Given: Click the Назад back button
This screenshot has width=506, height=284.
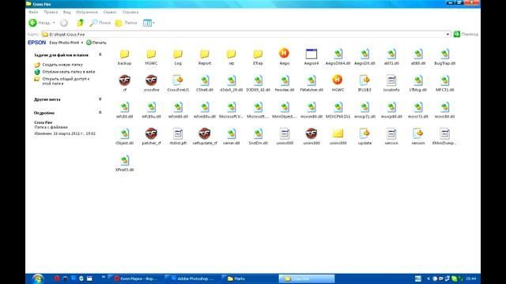Looking at the screenshot, I should point(40,23).
